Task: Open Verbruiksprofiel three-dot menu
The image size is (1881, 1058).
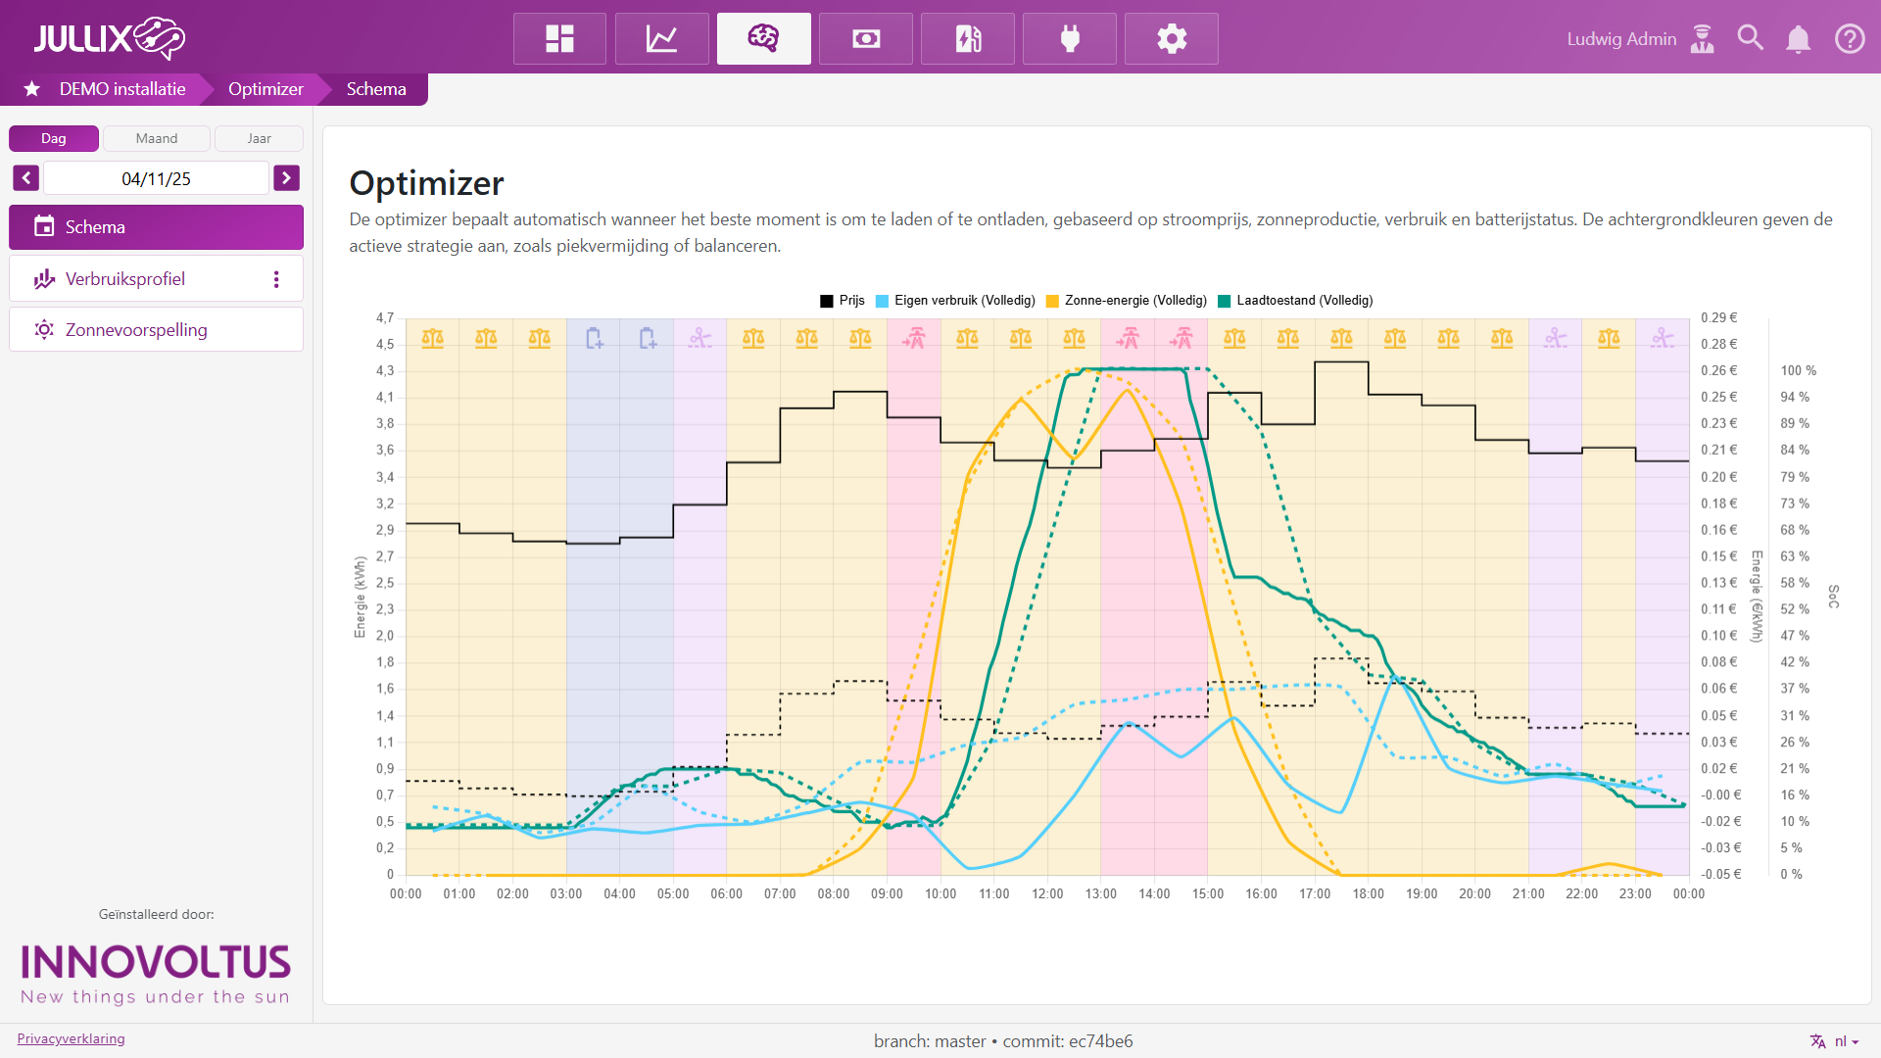Action: click(276, 279)
